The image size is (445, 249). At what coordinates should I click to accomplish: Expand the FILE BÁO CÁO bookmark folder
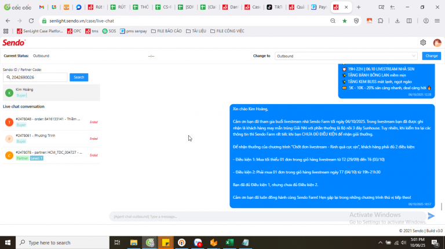click(166, 31)
